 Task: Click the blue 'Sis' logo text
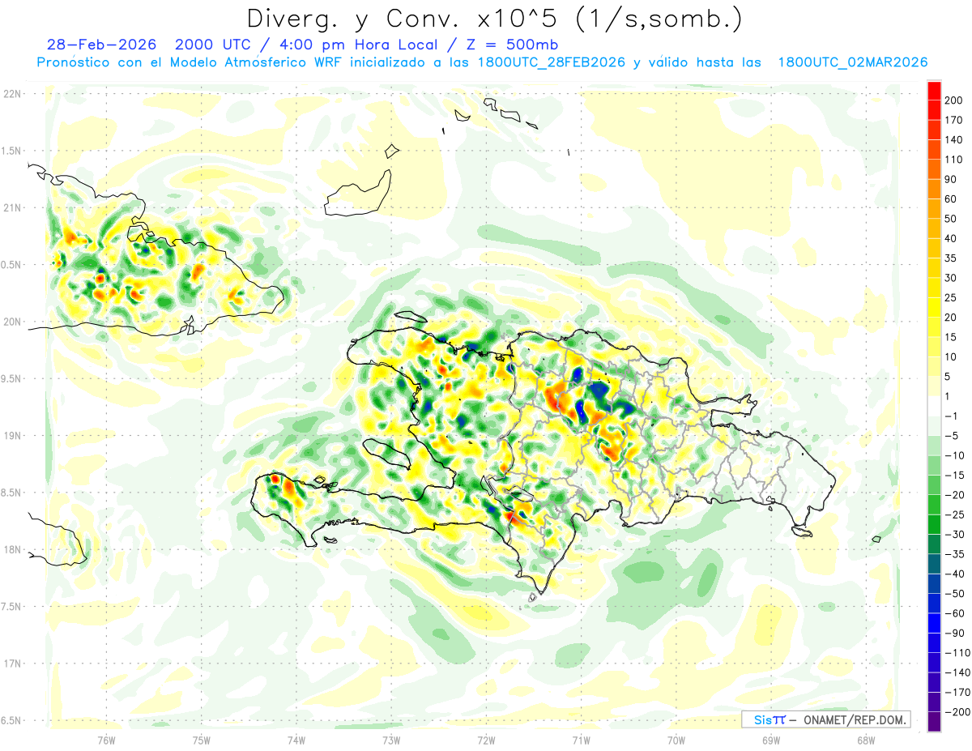pyautogui.click(x=763, y=719)
